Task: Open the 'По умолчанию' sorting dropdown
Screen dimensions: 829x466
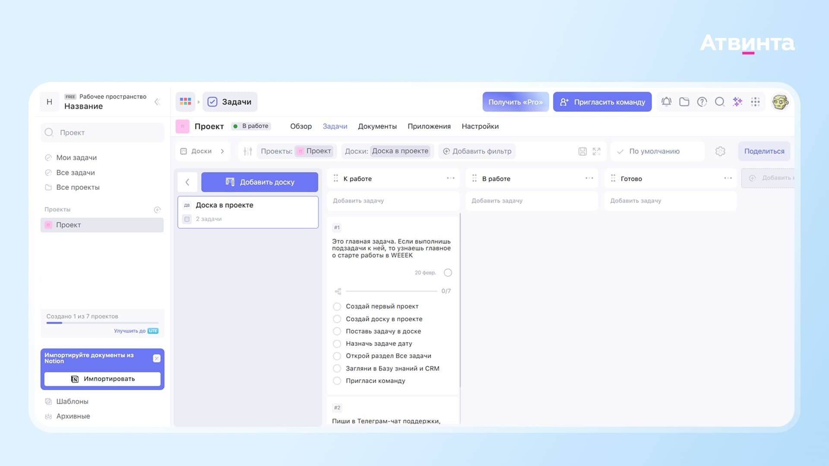Action: click(x=657, y=151)
